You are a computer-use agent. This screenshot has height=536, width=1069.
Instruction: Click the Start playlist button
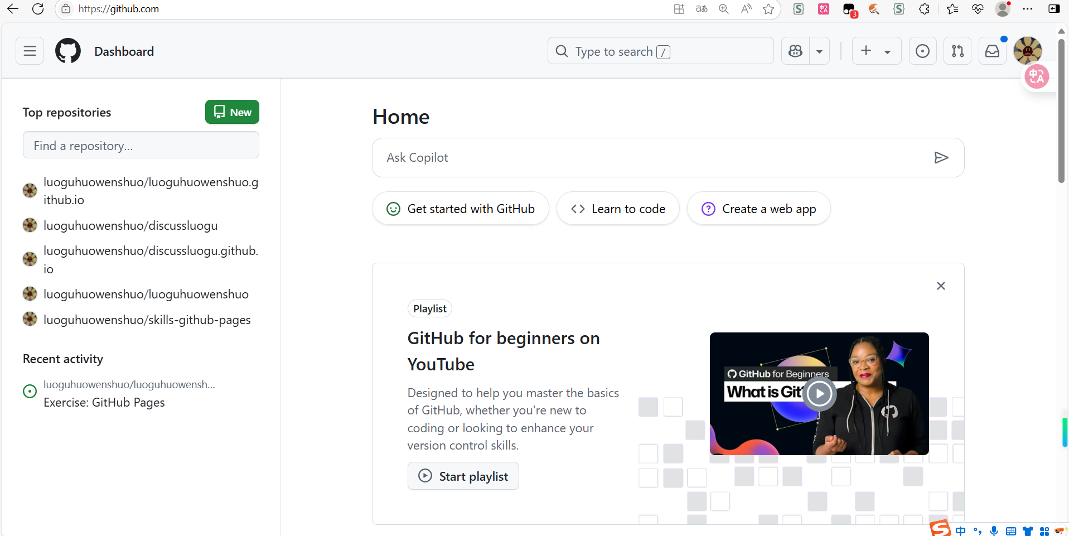tap(463, 476)
